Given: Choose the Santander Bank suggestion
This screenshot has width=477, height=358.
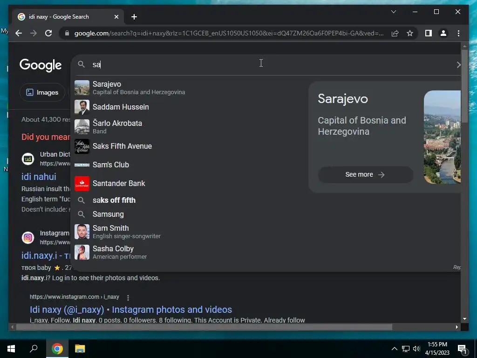Looking at the screenshot, I should (x=189, y=184).
